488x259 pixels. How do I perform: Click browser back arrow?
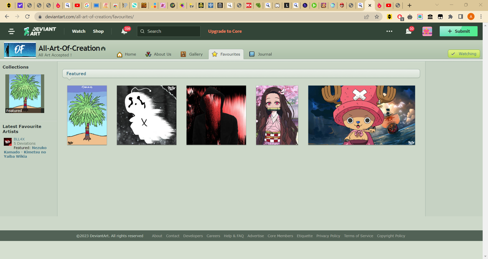coord(7,17)
